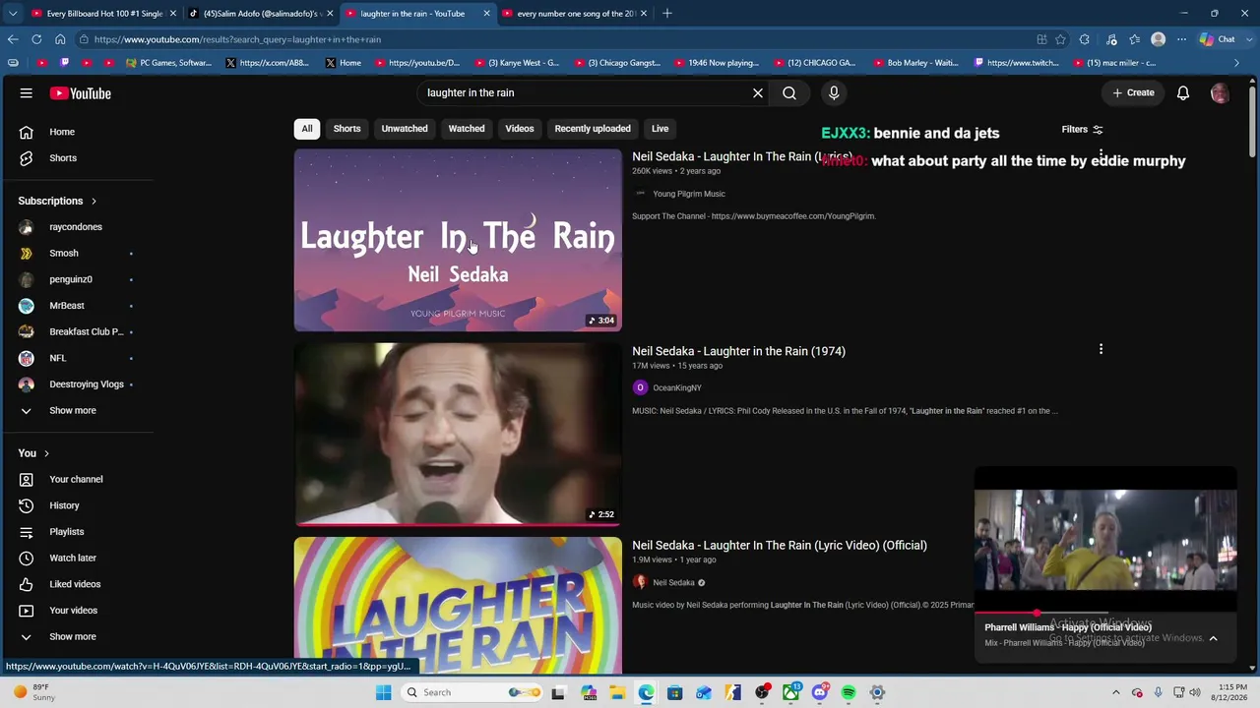1260x708 pixels.
Task: Start voice search with the microphone
Action: click(834, 92)
